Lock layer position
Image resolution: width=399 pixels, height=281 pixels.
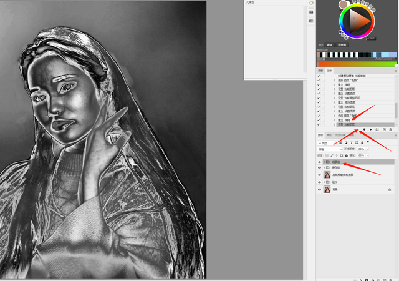337,155
